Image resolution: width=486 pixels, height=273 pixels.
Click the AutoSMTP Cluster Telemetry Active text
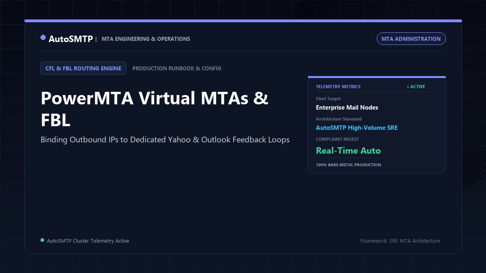[x=88, y=241]
